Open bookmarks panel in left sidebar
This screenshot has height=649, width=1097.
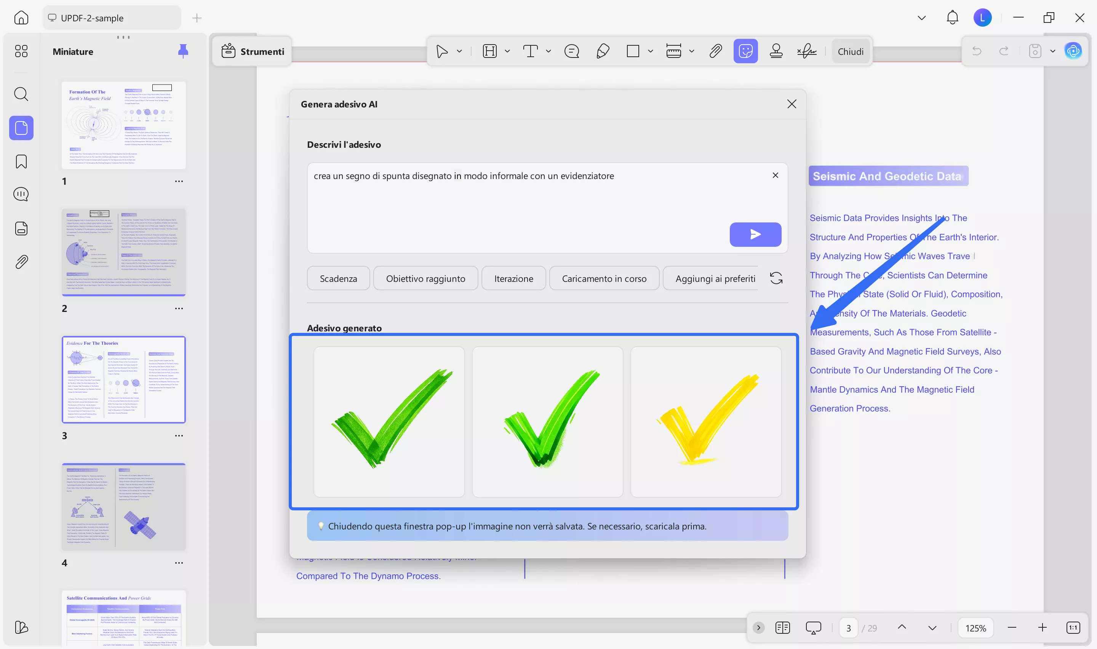click(21, 162)
